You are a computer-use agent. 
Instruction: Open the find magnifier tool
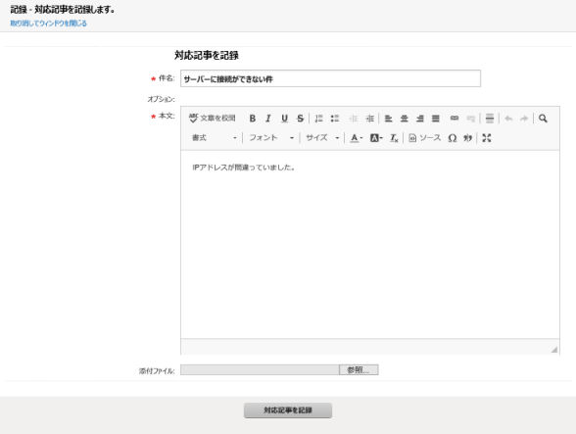pyautogui.click(x=543, y=119)
